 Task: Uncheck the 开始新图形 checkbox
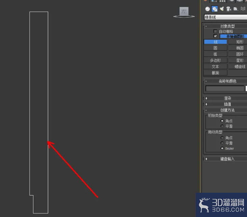click(215, 36)
